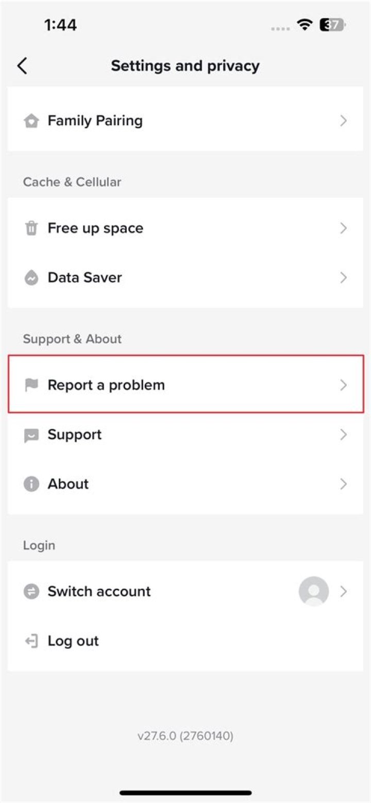Viewport: 371px width, 803px height.
Task: Tap the profile avatar next to Switch account
Action: pos(313,591)
